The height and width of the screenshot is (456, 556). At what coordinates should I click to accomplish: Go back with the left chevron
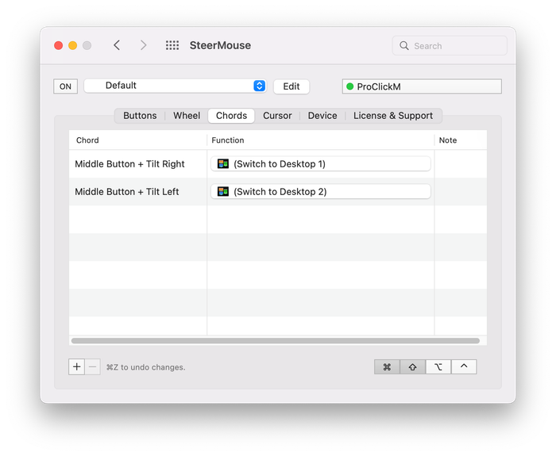pos(117,45)
